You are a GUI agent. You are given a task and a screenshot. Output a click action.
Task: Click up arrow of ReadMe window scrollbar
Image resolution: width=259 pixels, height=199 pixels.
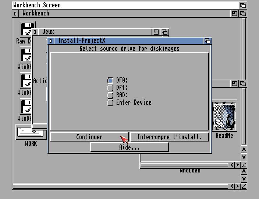[244, 150]
